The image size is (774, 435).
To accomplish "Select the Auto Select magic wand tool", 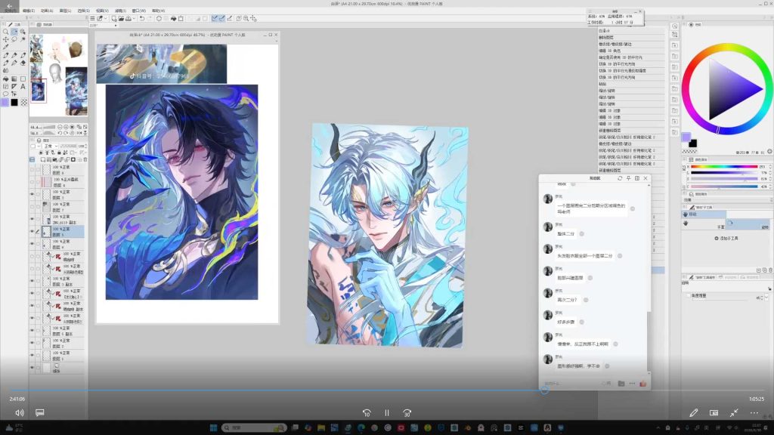I will click(x=23, y=39).
